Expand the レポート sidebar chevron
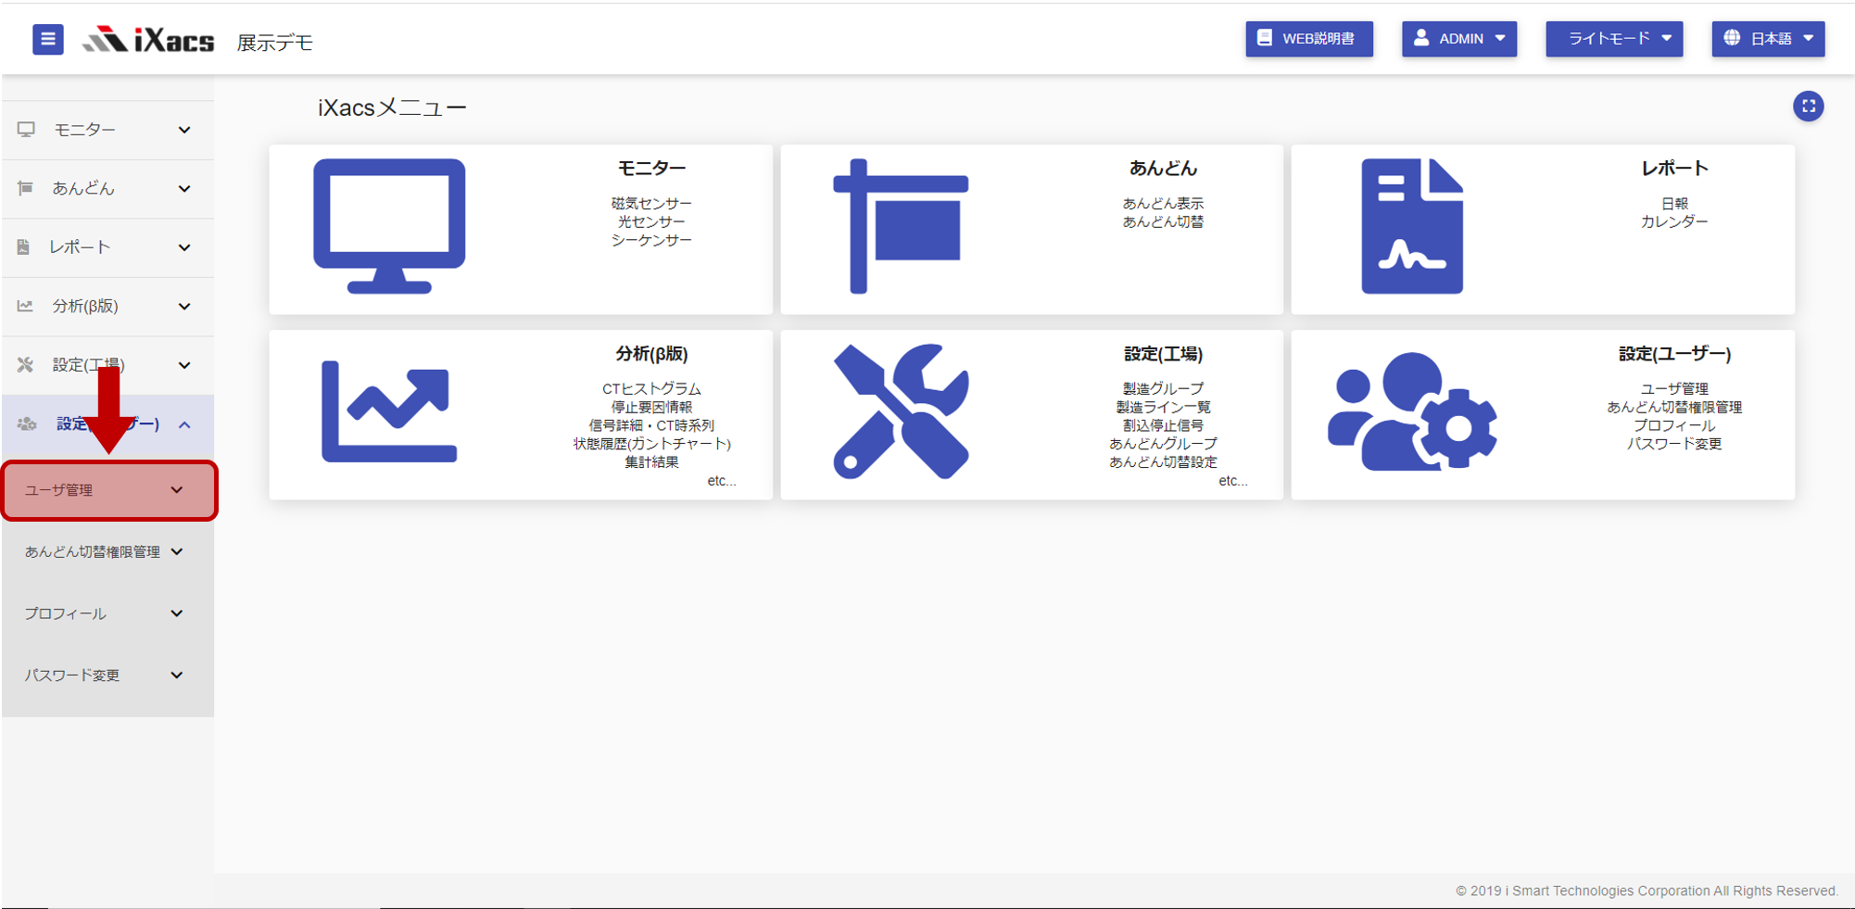The height and width of the screenshot is (909, 1855). [x=184, y=247]
